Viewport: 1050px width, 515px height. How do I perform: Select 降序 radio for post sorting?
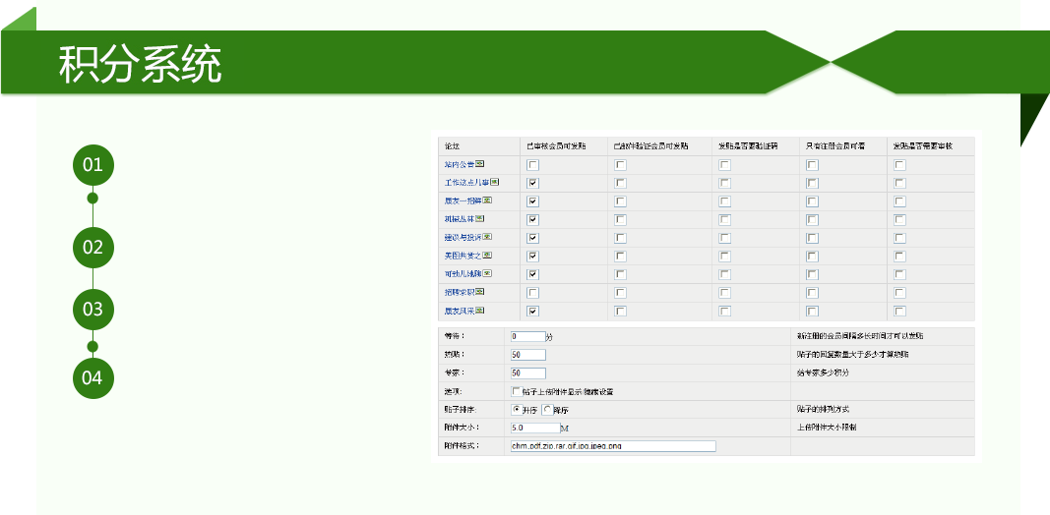548,409
